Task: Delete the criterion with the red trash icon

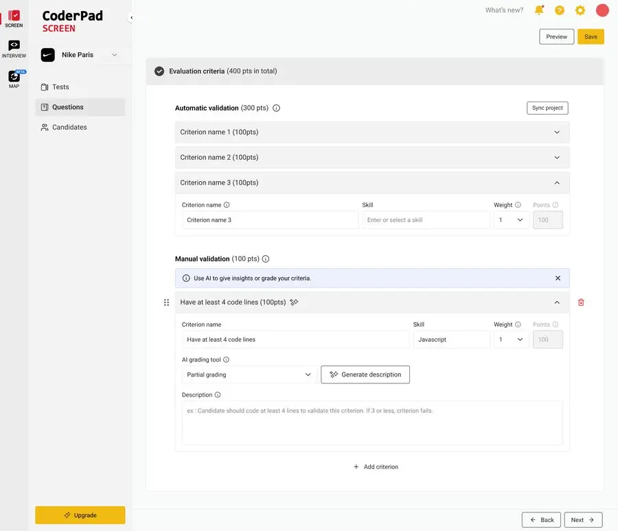Action: coord(581,303)
